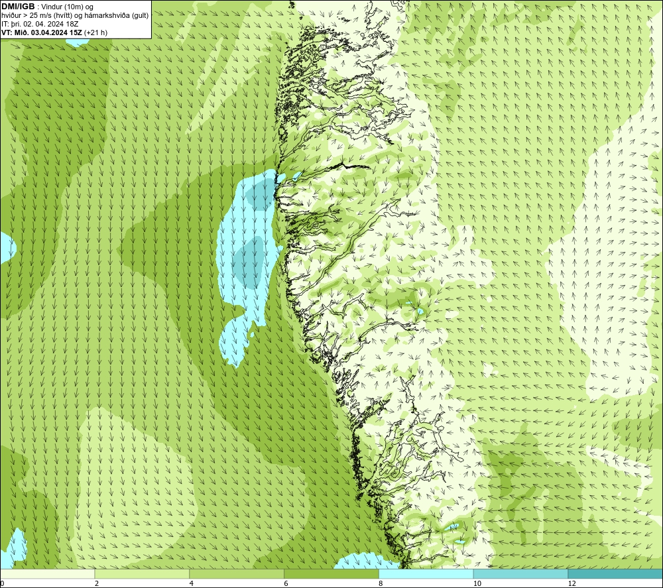Screen dimensions: 663x588
Task: Click the 2–4 m/s light green legend swatch
Action: coord(142,573)
